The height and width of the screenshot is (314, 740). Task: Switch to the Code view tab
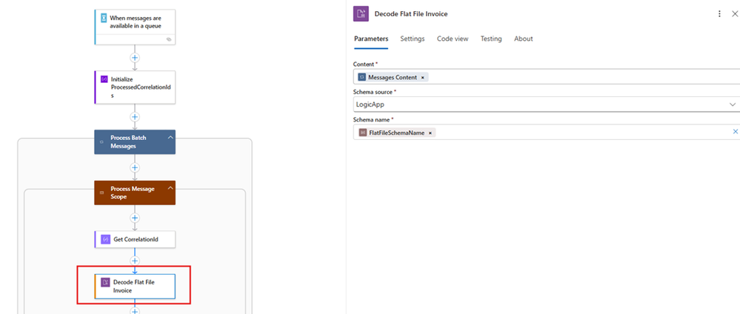click(x=452, y=39)
